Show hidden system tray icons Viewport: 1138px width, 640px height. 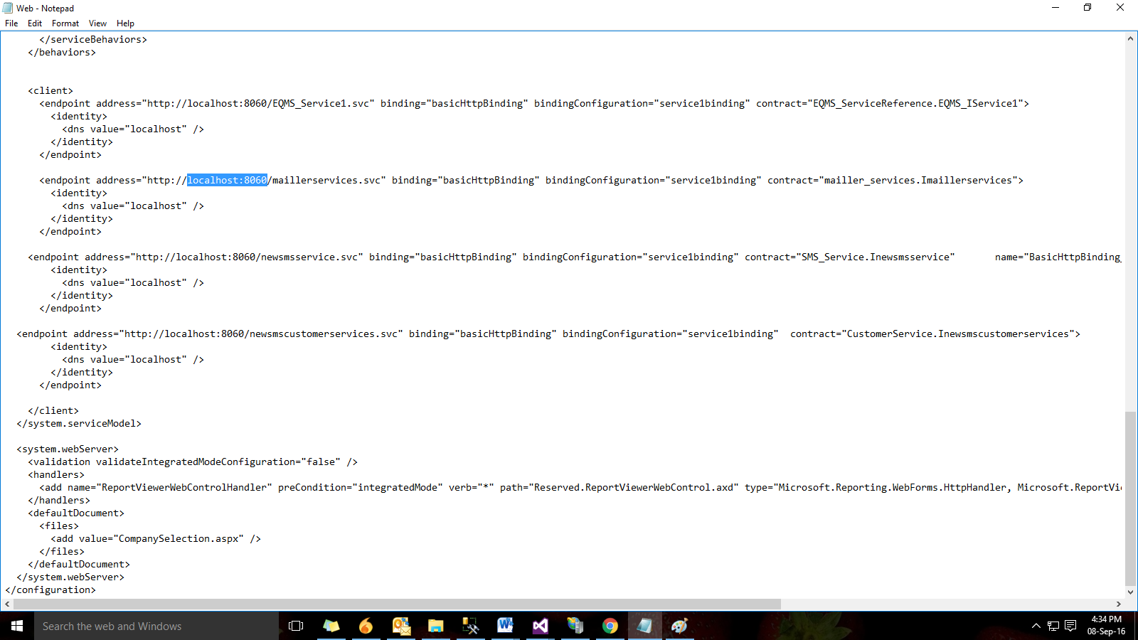tap(1036, 626)
